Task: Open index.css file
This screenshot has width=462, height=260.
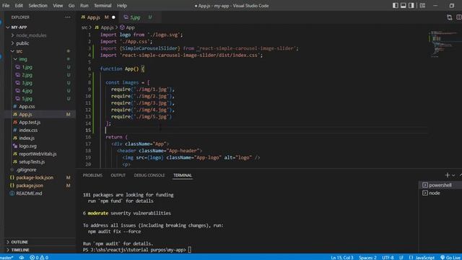Action: (28, 130)
